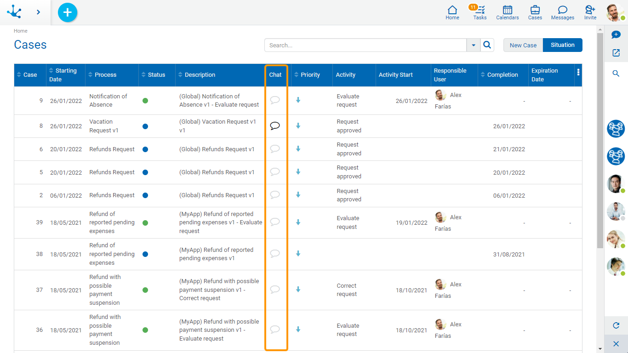
Task: Click Alex Farías on case 9 row
Action: (449, 100)
